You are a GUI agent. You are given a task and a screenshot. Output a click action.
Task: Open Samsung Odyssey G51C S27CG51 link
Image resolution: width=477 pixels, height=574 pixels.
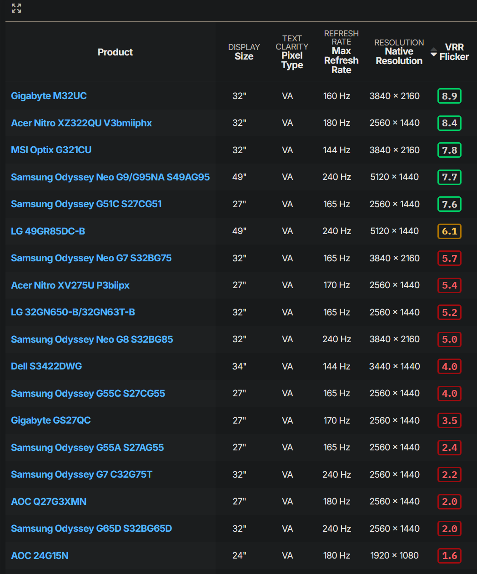click(86, 204)
